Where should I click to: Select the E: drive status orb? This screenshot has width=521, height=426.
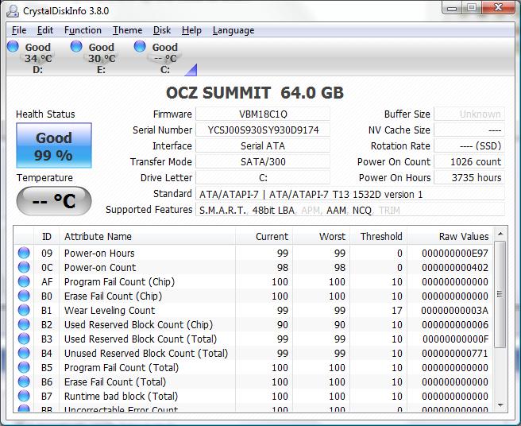pyautogui.click(x=76, y=46)
